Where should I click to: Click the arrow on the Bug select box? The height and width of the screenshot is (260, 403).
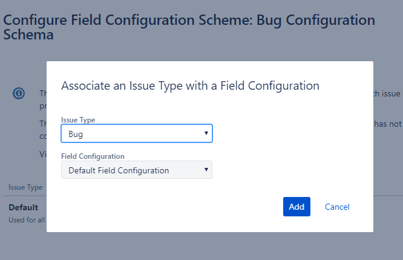click(x=206, y=133)
